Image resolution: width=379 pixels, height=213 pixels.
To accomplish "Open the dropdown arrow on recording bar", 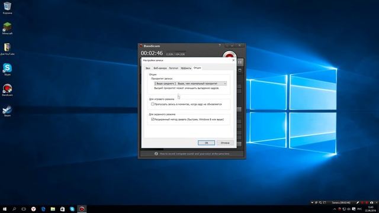I will [x=312, y=202].
